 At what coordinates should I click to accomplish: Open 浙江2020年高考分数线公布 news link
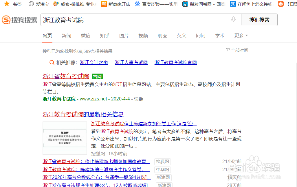[x=97, y=177]
